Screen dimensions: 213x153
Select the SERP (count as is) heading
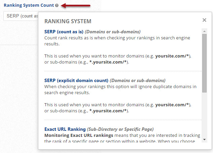[x=64, y=32]
